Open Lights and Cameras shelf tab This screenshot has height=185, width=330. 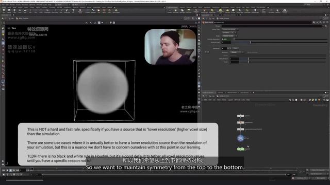[173, 7]
